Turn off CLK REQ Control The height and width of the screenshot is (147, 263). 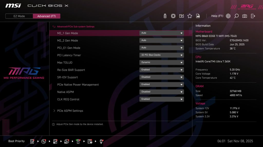(x=162, y=99)
